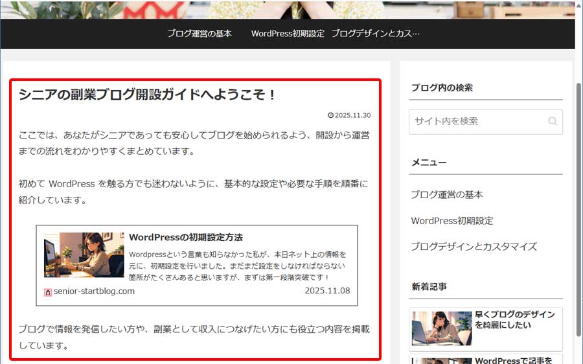Open sidebar menu link ブログ運営の基本
583x364 pixels.
point(446,194)
